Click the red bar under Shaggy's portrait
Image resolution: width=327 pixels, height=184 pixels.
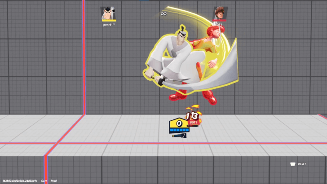[x=220, y=21]
